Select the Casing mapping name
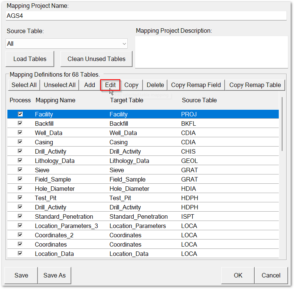The width and height of the screenshot is (294, 289). point(44,142)
